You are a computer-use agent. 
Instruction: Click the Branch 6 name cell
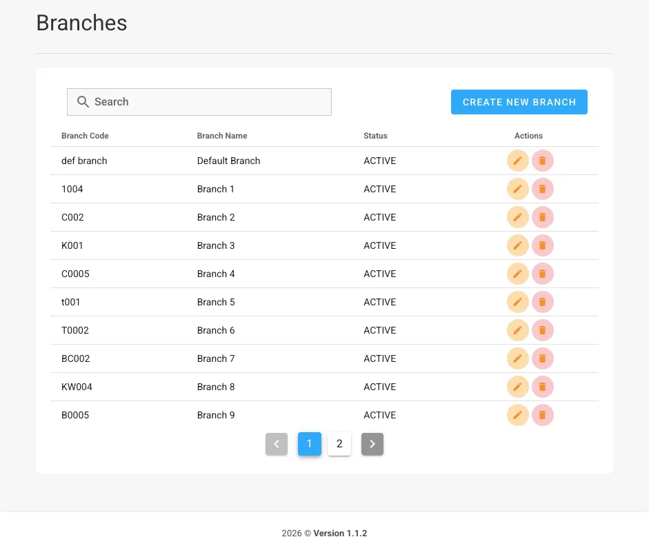click(216, 330)
